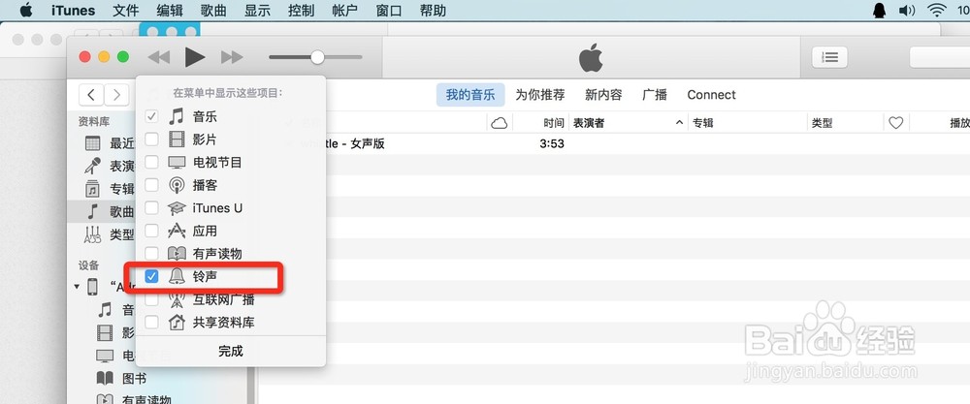Image resolution: width=970 pixels, height=404 pixels.
Task: Click the podcast icon beside 播客
Action: coord(177,185)
